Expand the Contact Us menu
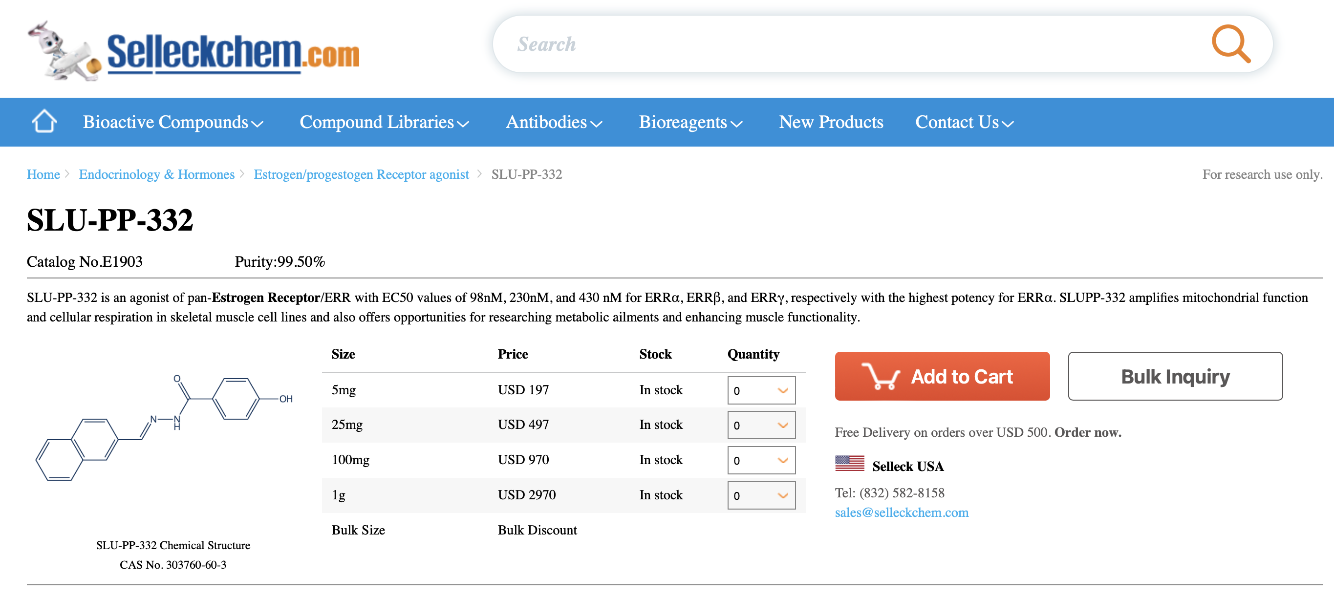The height and width of the screenshot is (598, 1334). (964, 122)
